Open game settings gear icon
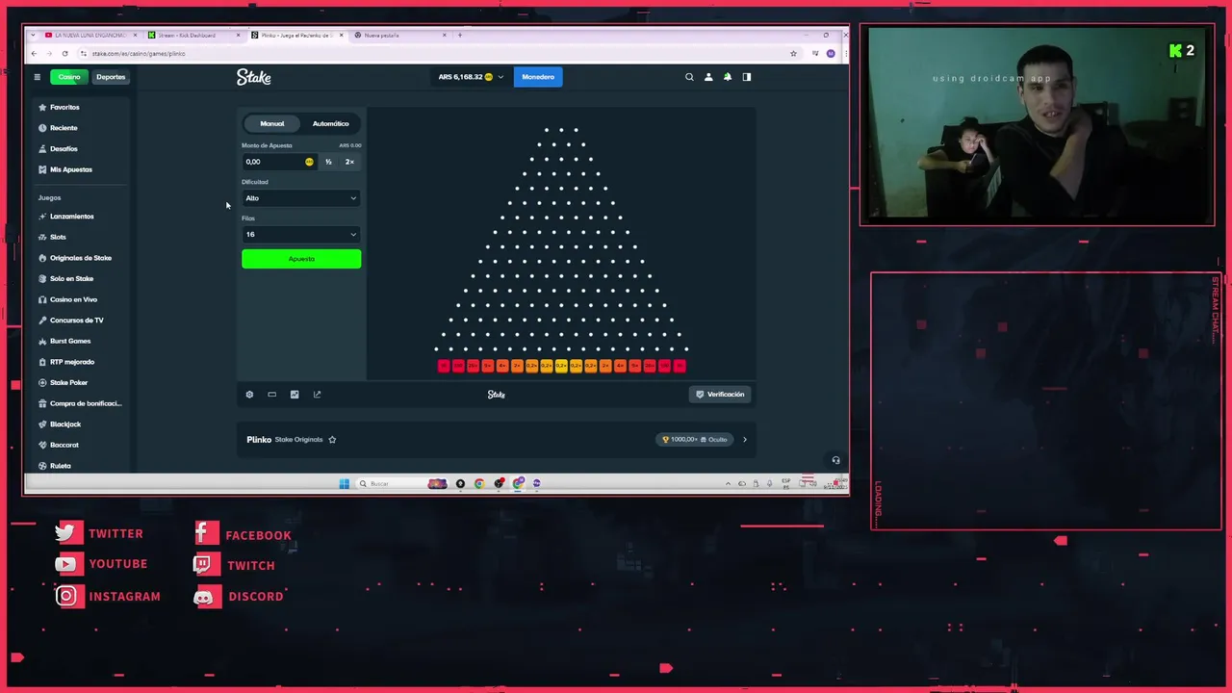The width and height of the screenshot is (1232, 693). (x=249, y=395)
